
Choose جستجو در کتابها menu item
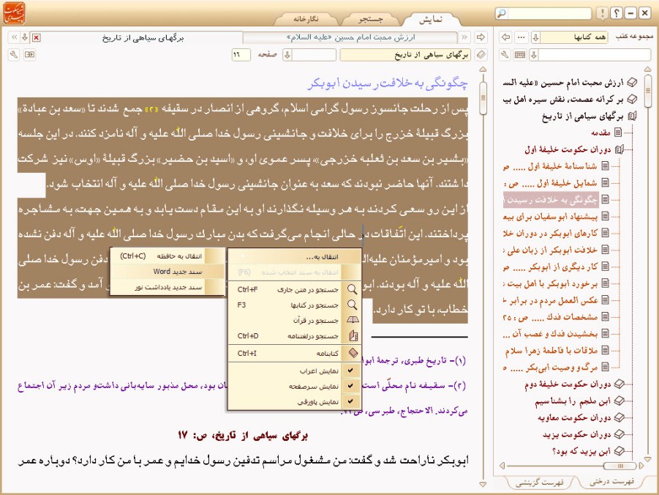294,305
